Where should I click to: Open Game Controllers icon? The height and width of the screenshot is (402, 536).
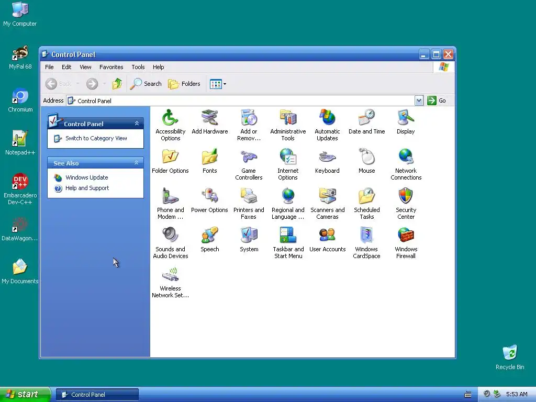click(x=249, y=164)
